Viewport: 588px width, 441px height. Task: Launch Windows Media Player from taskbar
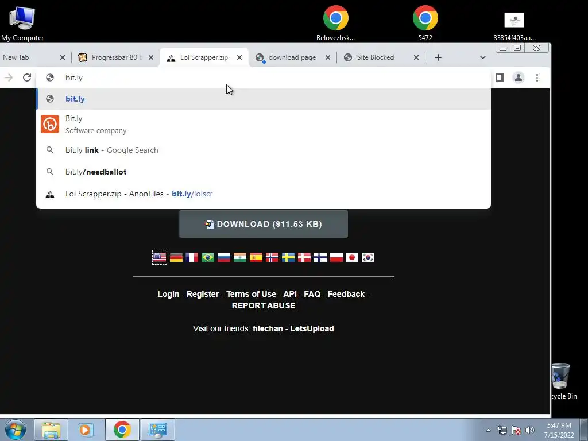(87, 430)
